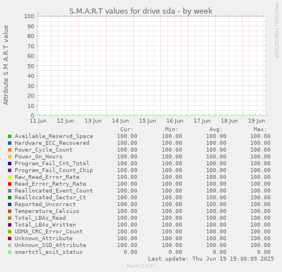Viewport: 282px width, 272px height.
Task: Click the purple Program_Fail_Count_Chip legend swatch
Action: 10,170
